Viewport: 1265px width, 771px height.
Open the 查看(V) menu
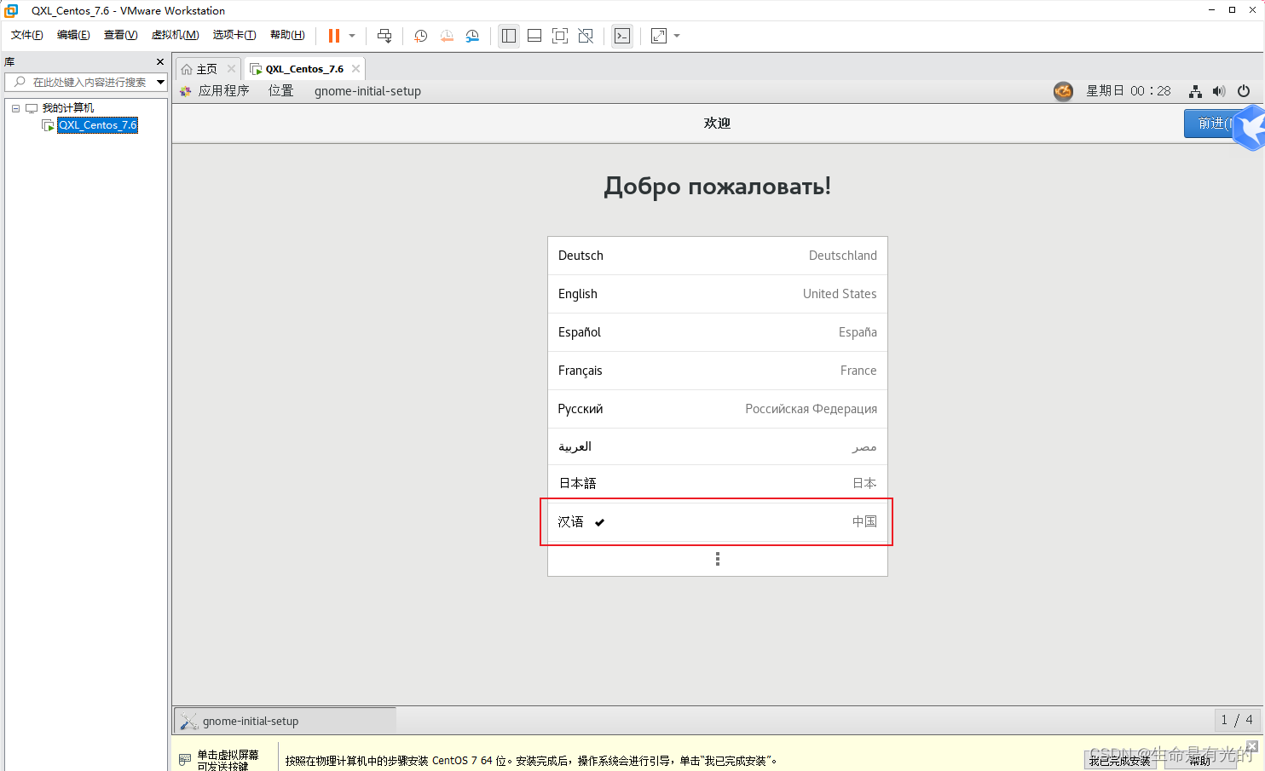(120, 35)
